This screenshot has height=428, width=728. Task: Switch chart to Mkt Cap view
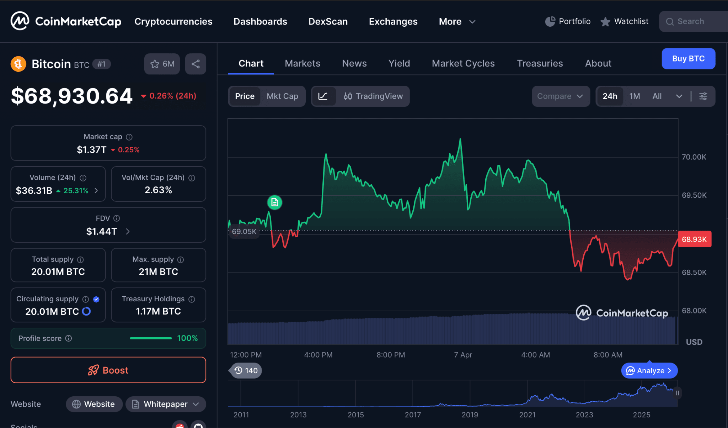point(283,96)
